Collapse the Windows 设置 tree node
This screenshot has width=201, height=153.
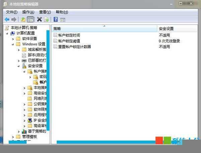[x=13, y=44]
